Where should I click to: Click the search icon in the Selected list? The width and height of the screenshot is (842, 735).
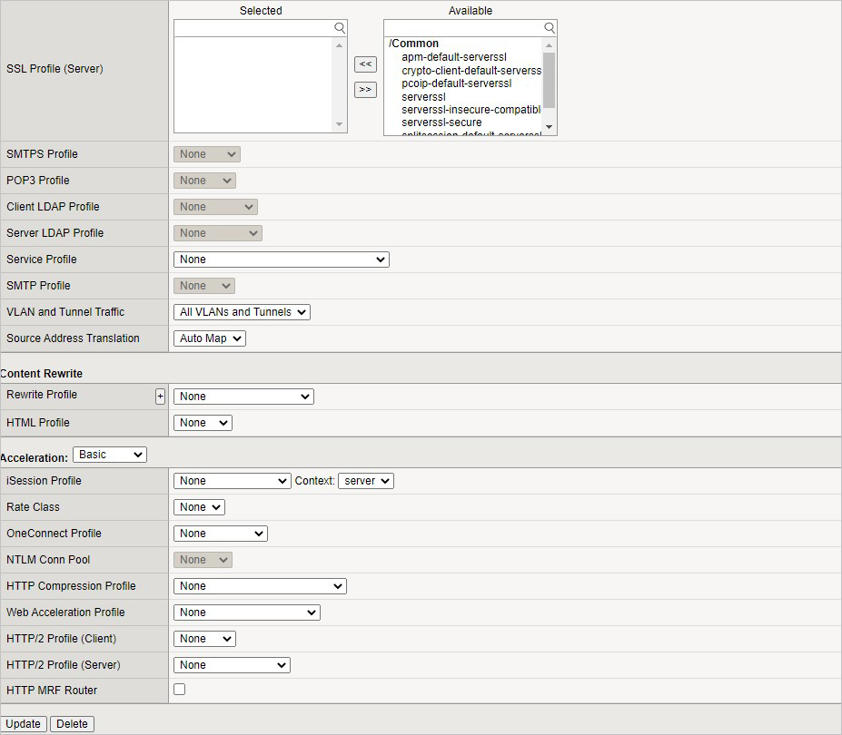pyautogui.click(x=340, y=28)
